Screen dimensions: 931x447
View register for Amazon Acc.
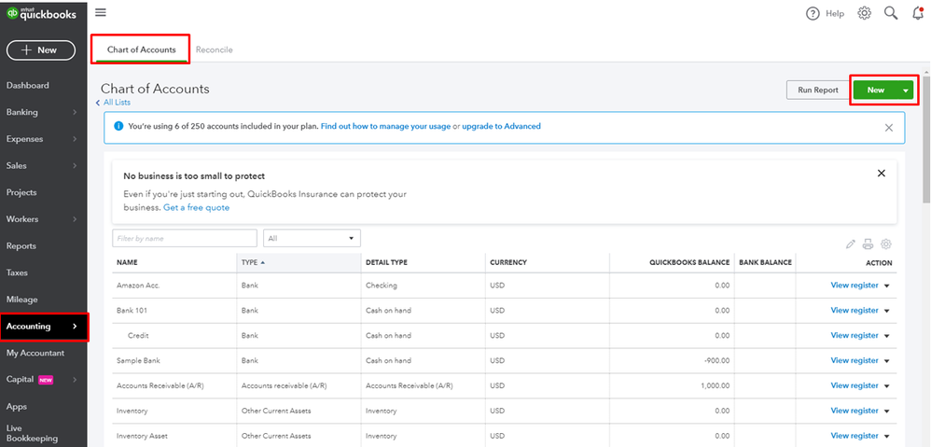click(854, 285)
